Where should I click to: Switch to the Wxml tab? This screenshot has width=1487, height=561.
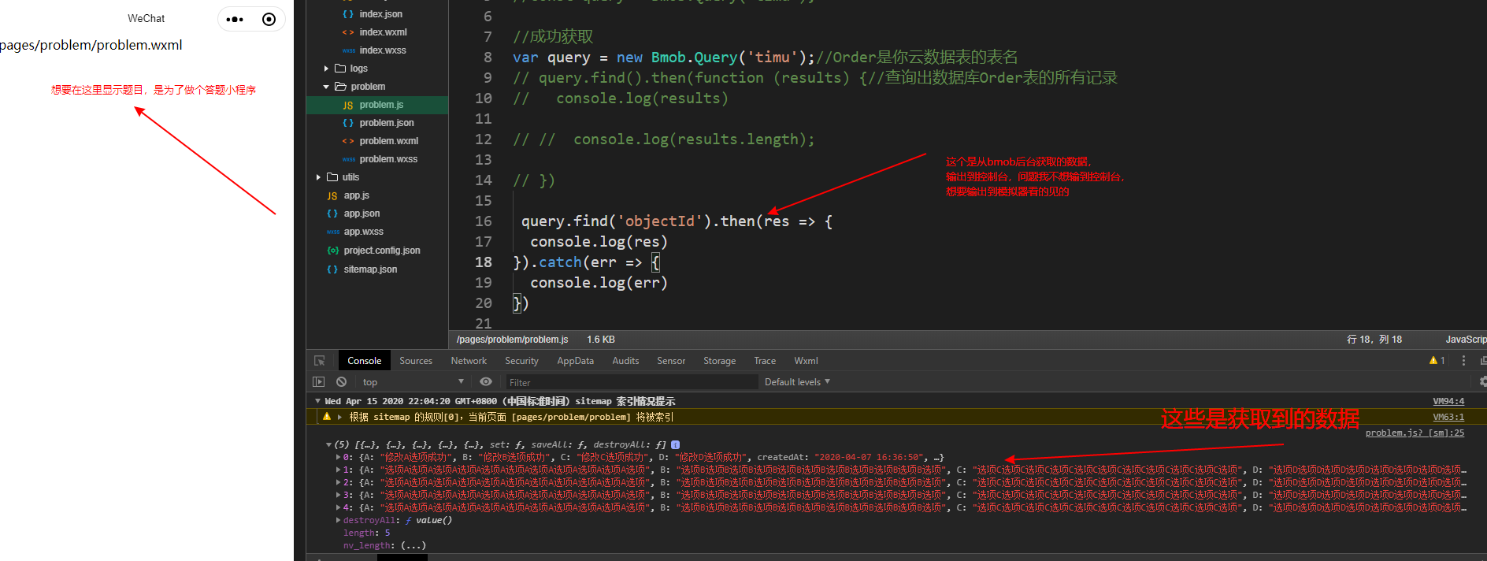click(x=806, y=361)
